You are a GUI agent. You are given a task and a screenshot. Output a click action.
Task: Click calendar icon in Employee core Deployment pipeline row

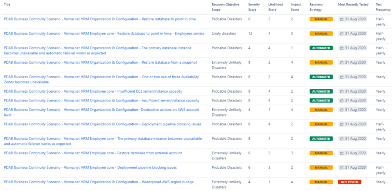tap(342, 168)
